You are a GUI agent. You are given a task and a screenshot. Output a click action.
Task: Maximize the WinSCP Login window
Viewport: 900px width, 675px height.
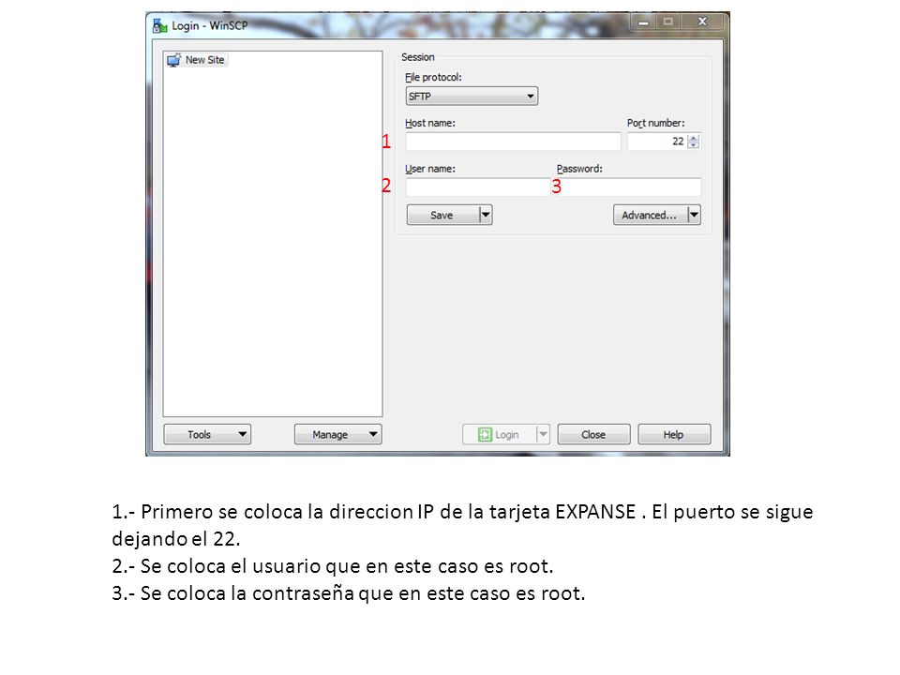tap(667, 22)
